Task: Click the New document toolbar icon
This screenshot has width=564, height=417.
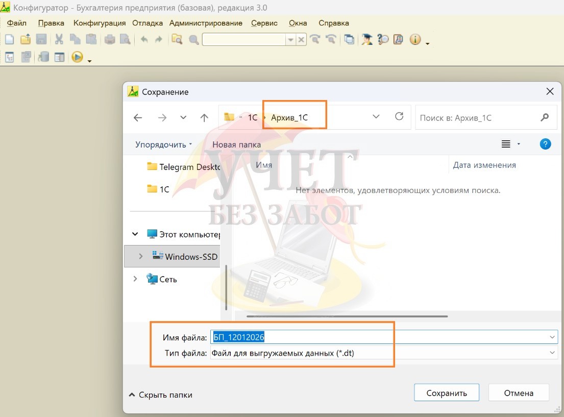Action: [x=9, y=39]
